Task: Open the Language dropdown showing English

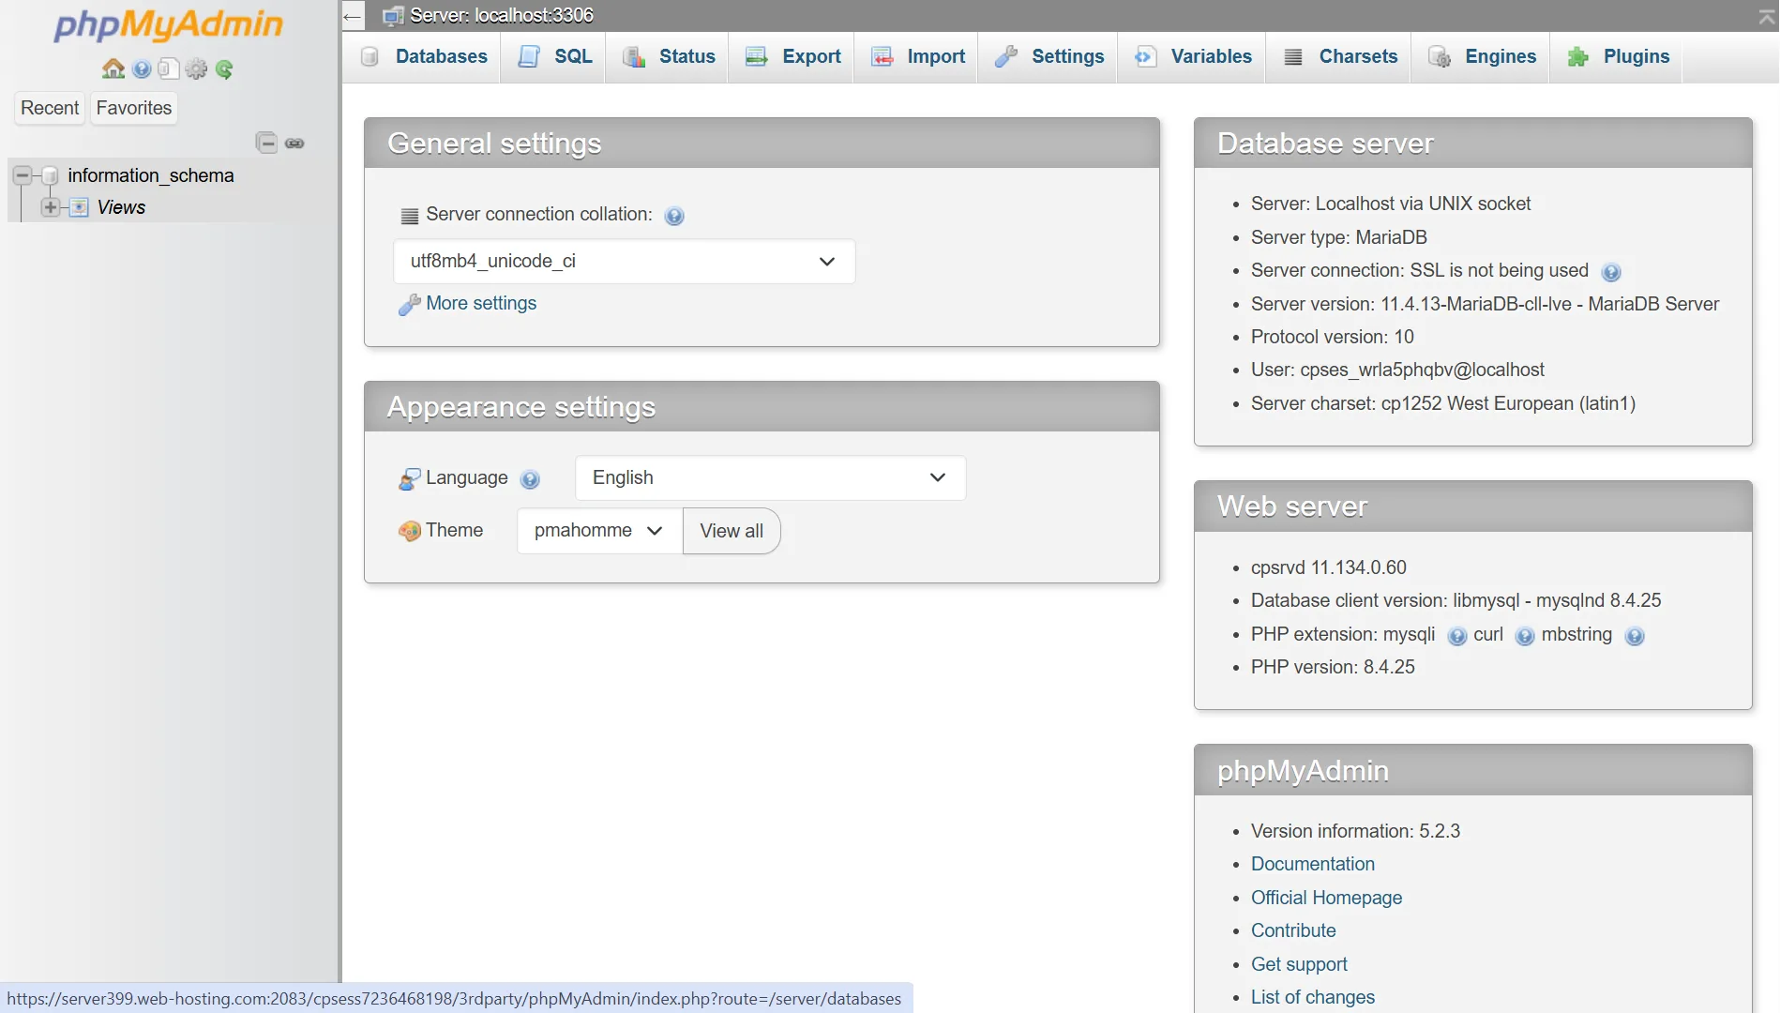Action: pyautogui.click(x=770, y=478)
